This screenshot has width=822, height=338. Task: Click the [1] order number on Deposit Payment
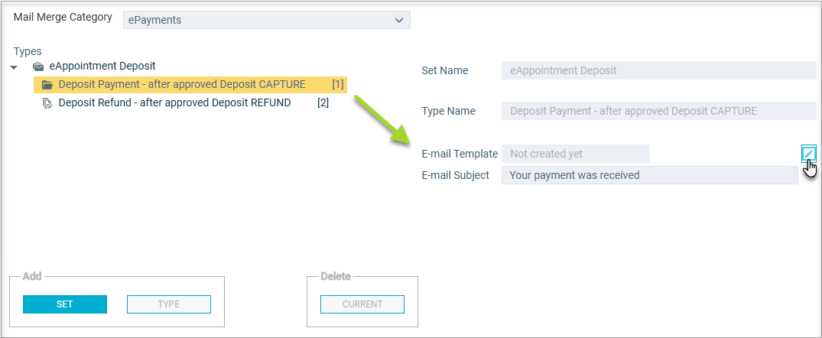pos(337,84)
